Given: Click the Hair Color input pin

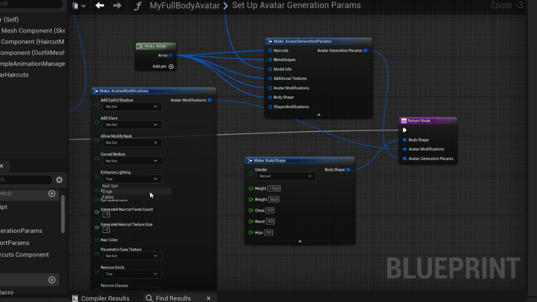Looking at the screenshot, I should [97, 240].
